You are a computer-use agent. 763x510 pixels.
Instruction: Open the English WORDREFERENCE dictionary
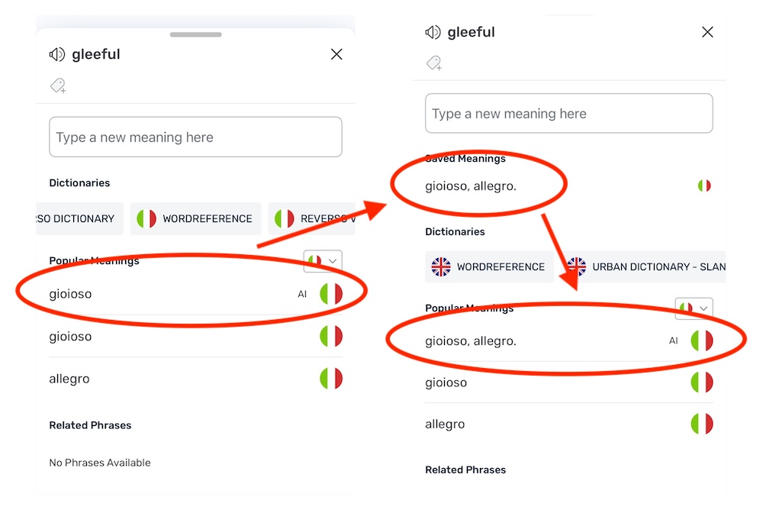click(x=489, y=267)
